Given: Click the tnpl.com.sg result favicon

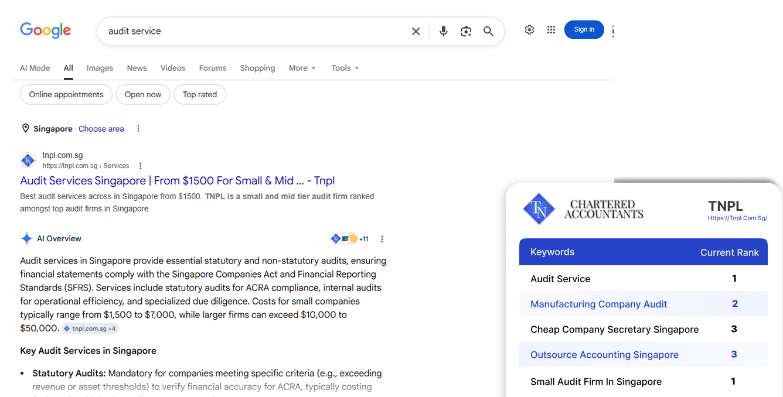Looking at the screenshot, I should [28, 160].
